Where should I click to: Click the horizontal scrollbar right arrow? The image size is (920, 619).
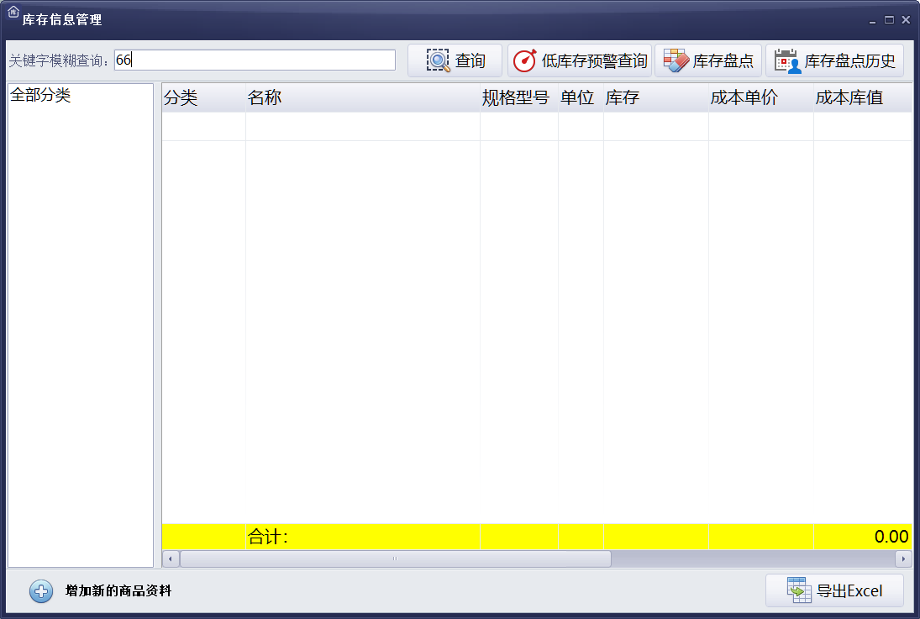click(x=903, y=559)
